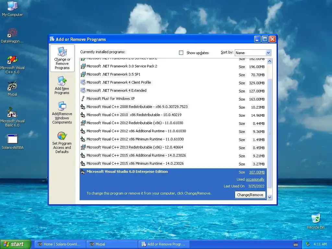Click the icon of .NET Framework 4 Client Profile
Viewport: 332px width, 249px height.
click(83, 82)
